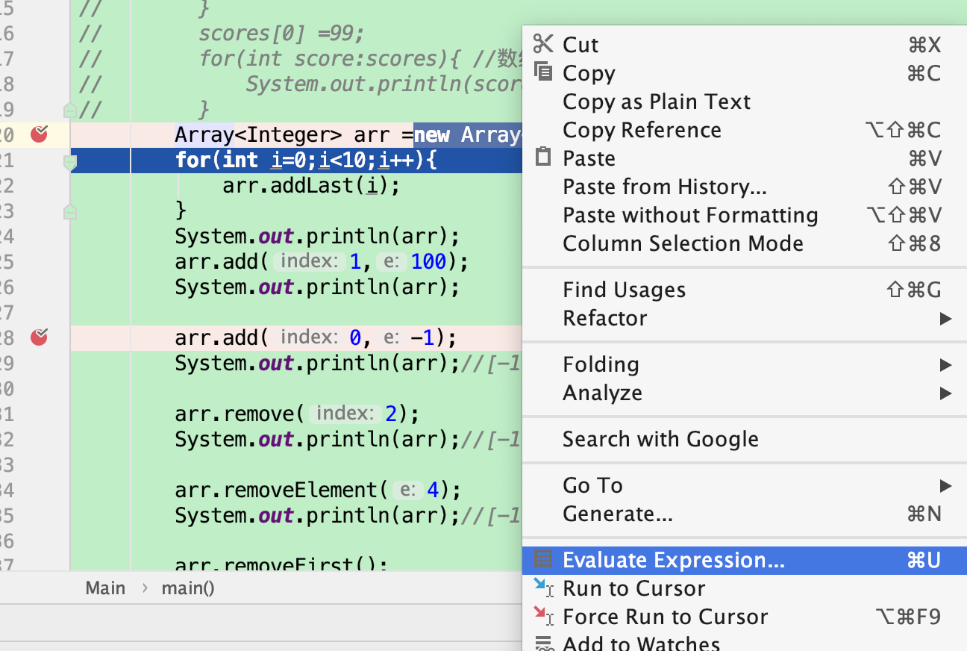
Task: Click the Paste clipboard icon
Action: [x=544, y=158]
